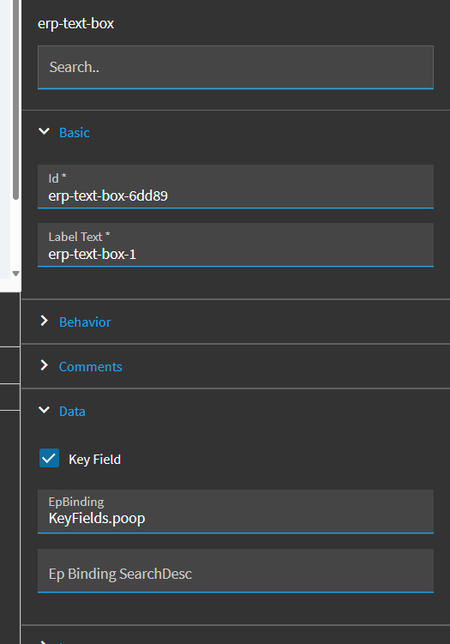
Task: Open the Comments section heading
Action: coord(90,367)
